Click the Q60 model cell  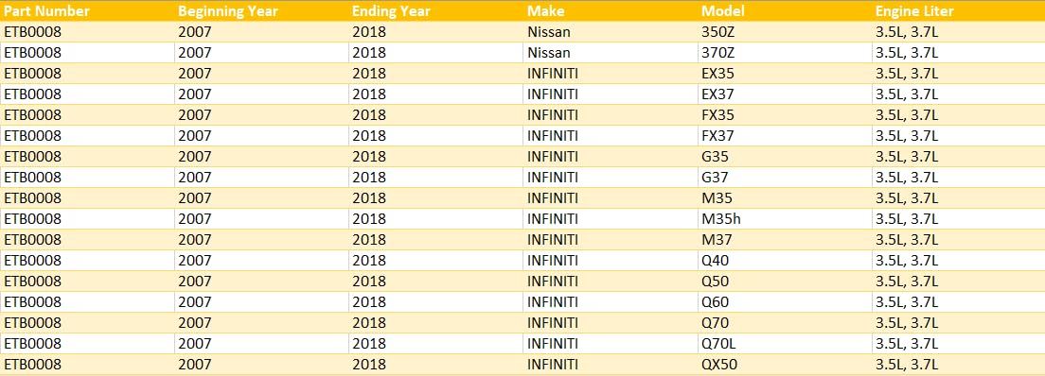click(x=785, y=302)
